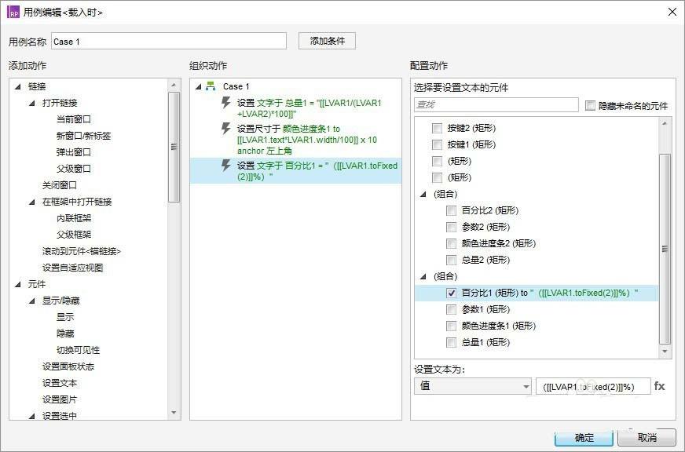Image resolution: width=685 pixels, height=452 pixels.
Task: Click the 确定 button to confirm
Action: click(583, 438)
